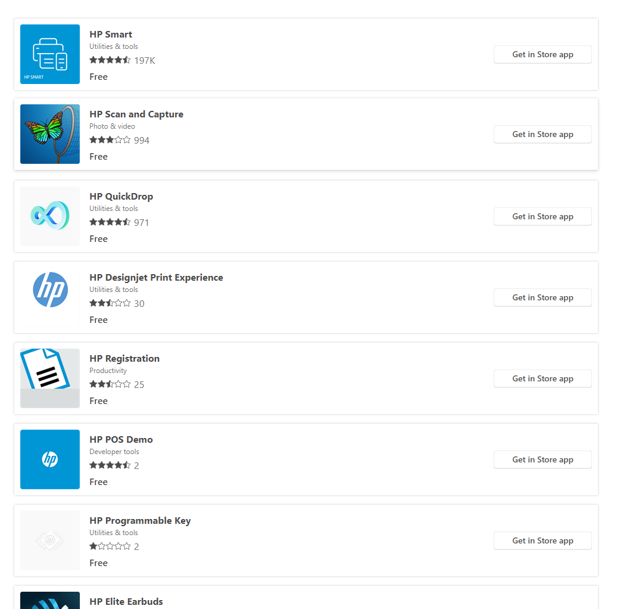Click the HP POS Demo star rating
Screen dimensions: 617x609
click(110, 466)
